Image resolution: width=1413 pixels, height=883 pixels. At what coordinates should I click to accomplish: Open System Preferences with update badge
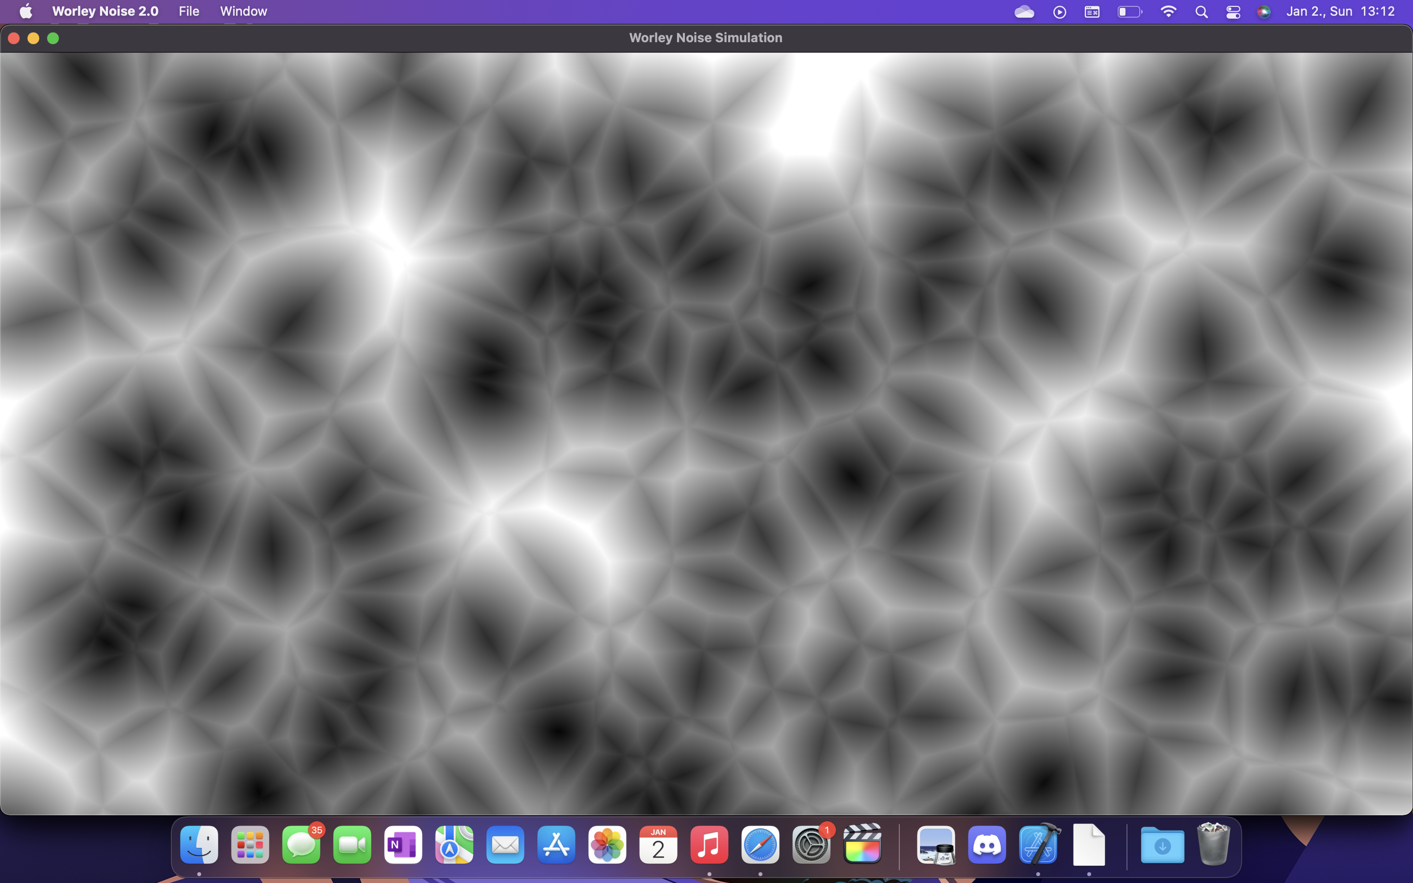[811, 844]
